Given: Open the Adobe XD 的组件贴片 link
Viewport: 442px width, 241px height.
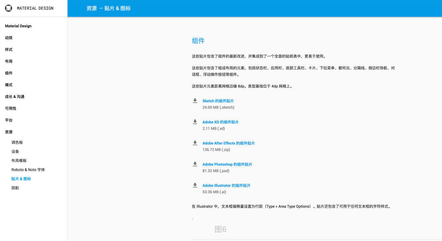Looking at the screenshot, I should [220, 122].
